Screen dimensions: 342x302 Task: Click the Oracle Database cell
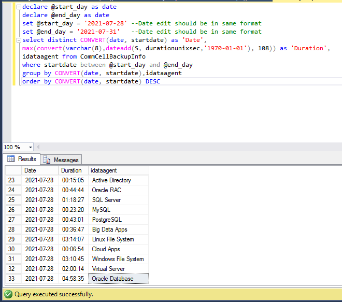pos(119,279)
